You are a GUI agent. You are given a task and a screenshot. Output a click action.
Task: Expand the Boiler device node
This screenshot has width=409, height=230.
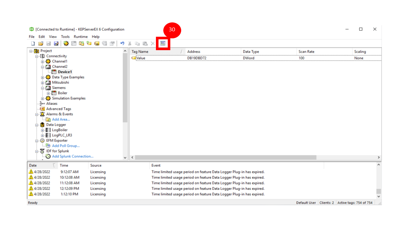click(x=48, y=93)
